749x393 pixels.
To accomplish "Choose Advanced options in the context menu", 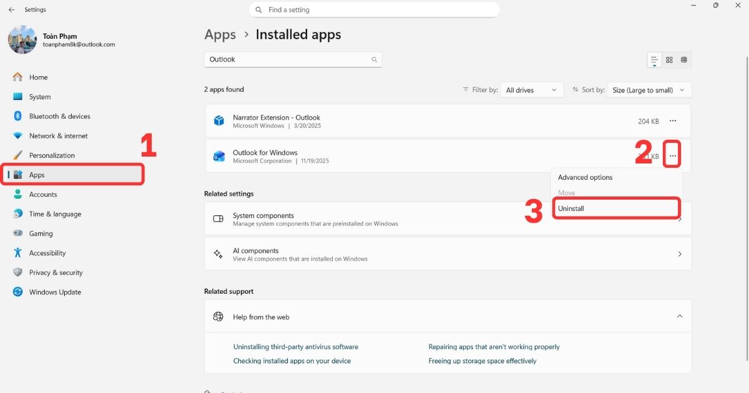I will [585, 178].
